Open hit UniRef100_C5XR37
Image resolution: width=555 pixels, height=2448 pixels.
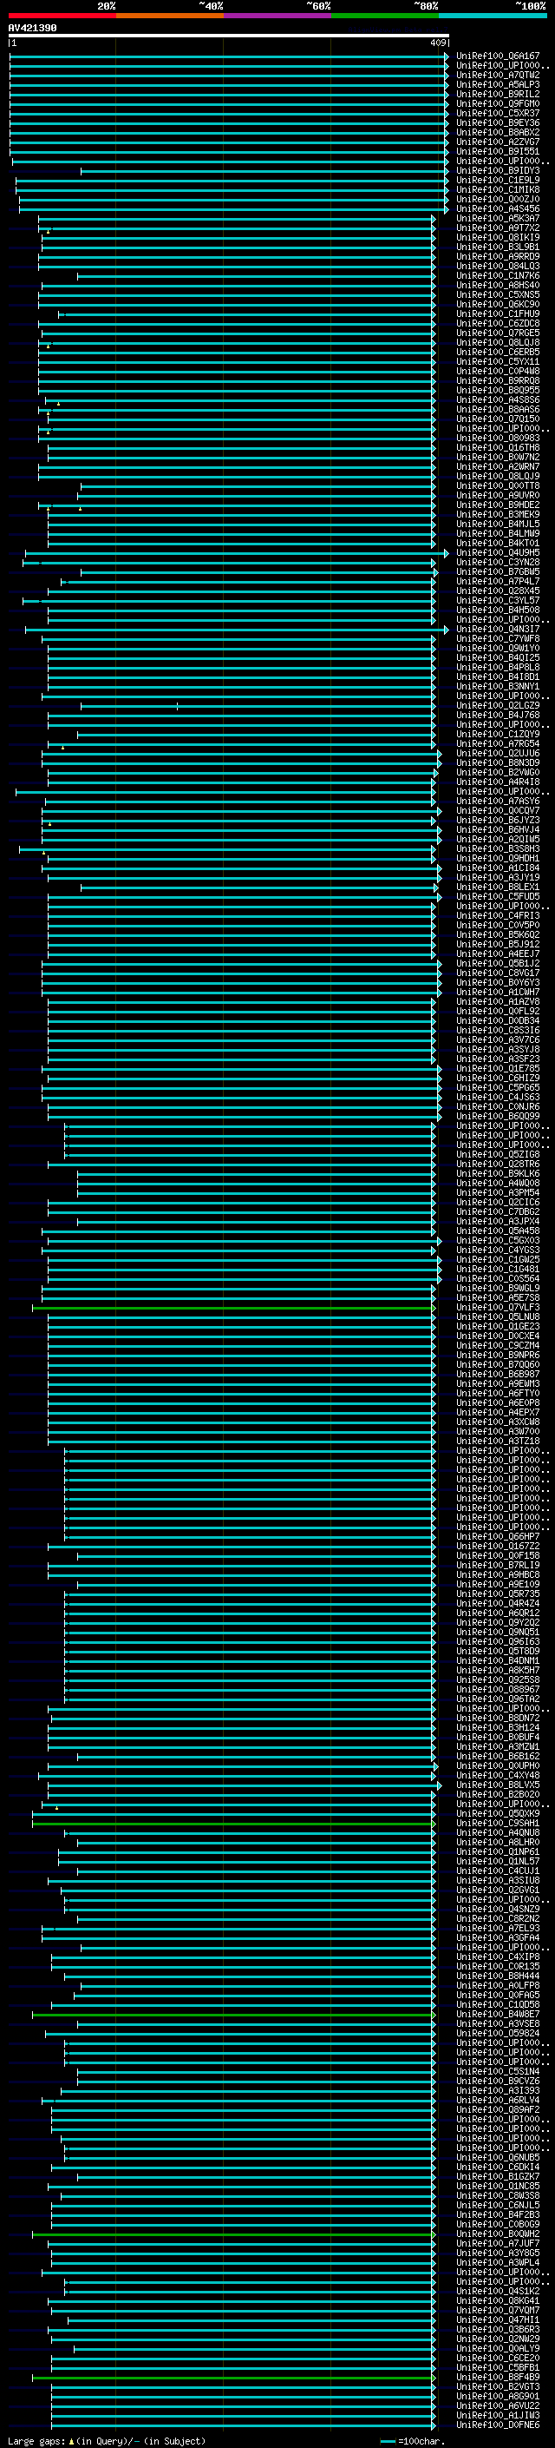(x=498, y=113)
